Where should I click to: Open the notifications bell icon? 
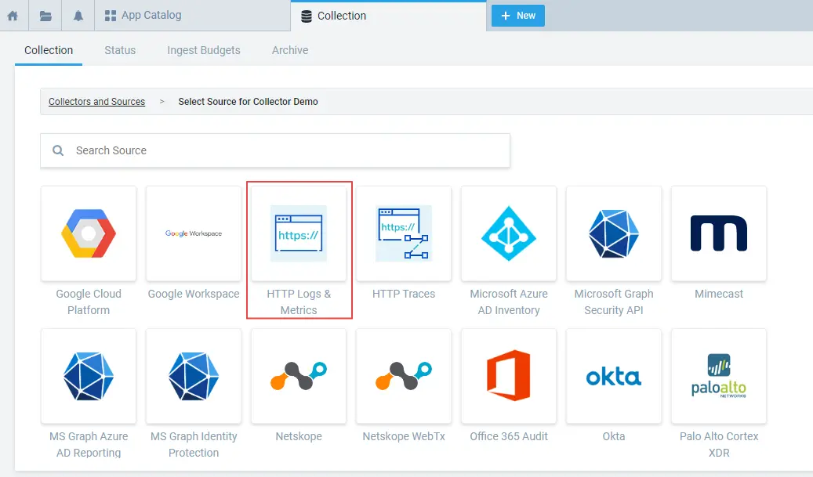[78, 16]
